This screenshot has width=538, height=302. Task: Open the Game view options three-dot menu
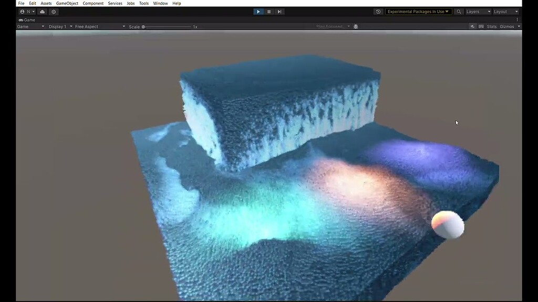pyautogui.click(x=518, y=19)
